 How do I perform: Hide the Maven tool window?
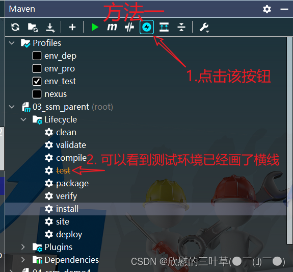284,9
